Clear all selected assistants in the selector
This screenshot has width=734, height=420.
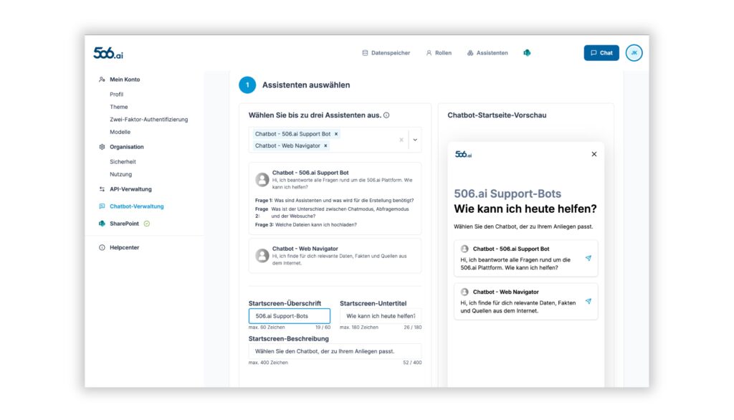coord(401,140)
